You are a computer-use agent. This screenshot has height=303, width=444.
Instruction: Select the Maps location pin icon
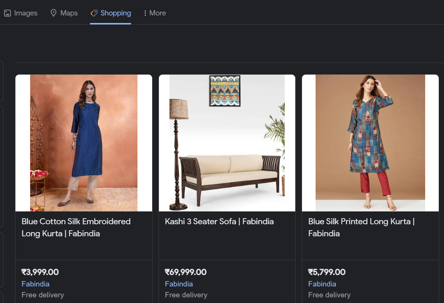[53, 12]
